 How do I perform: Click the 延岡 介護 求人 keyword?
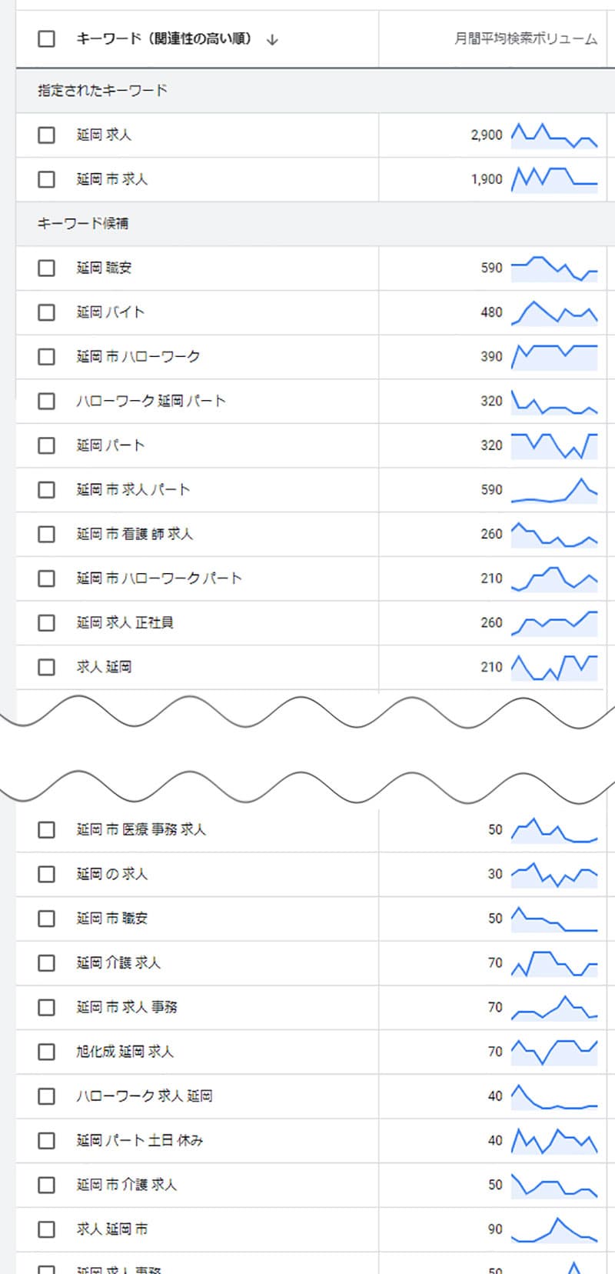point(118,962)
